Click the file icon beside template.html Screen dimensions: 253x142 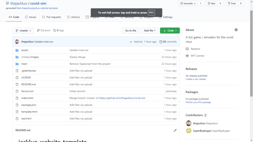click(17, 112)
